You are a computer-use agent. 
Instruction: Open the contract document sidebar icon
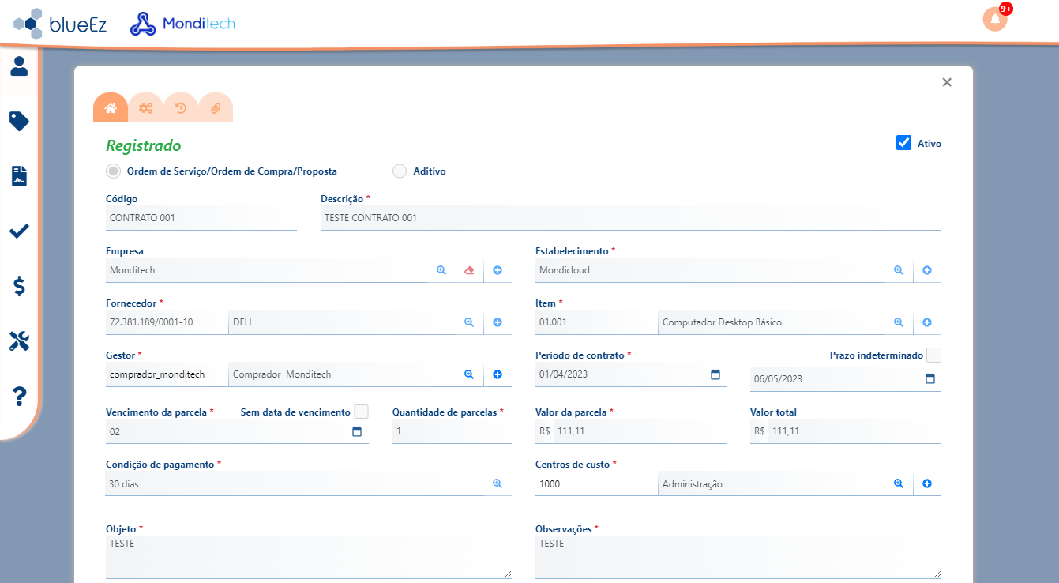coord(19,175)
